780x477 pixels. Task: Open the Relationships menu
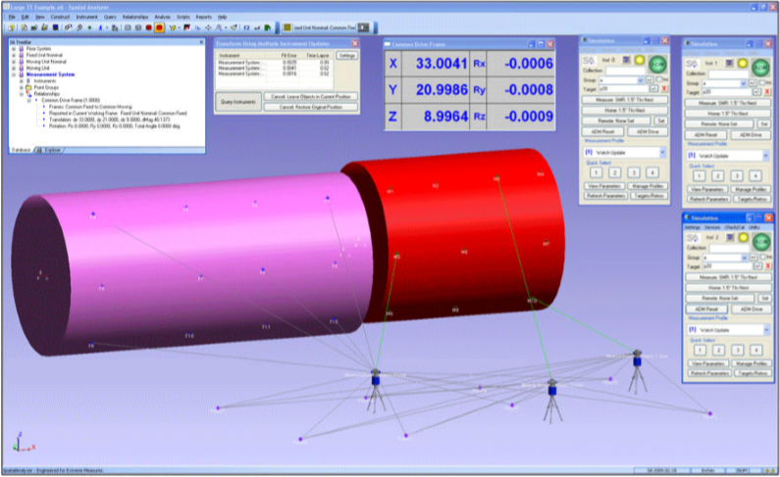pyautogui.click(x=135, y=18)
